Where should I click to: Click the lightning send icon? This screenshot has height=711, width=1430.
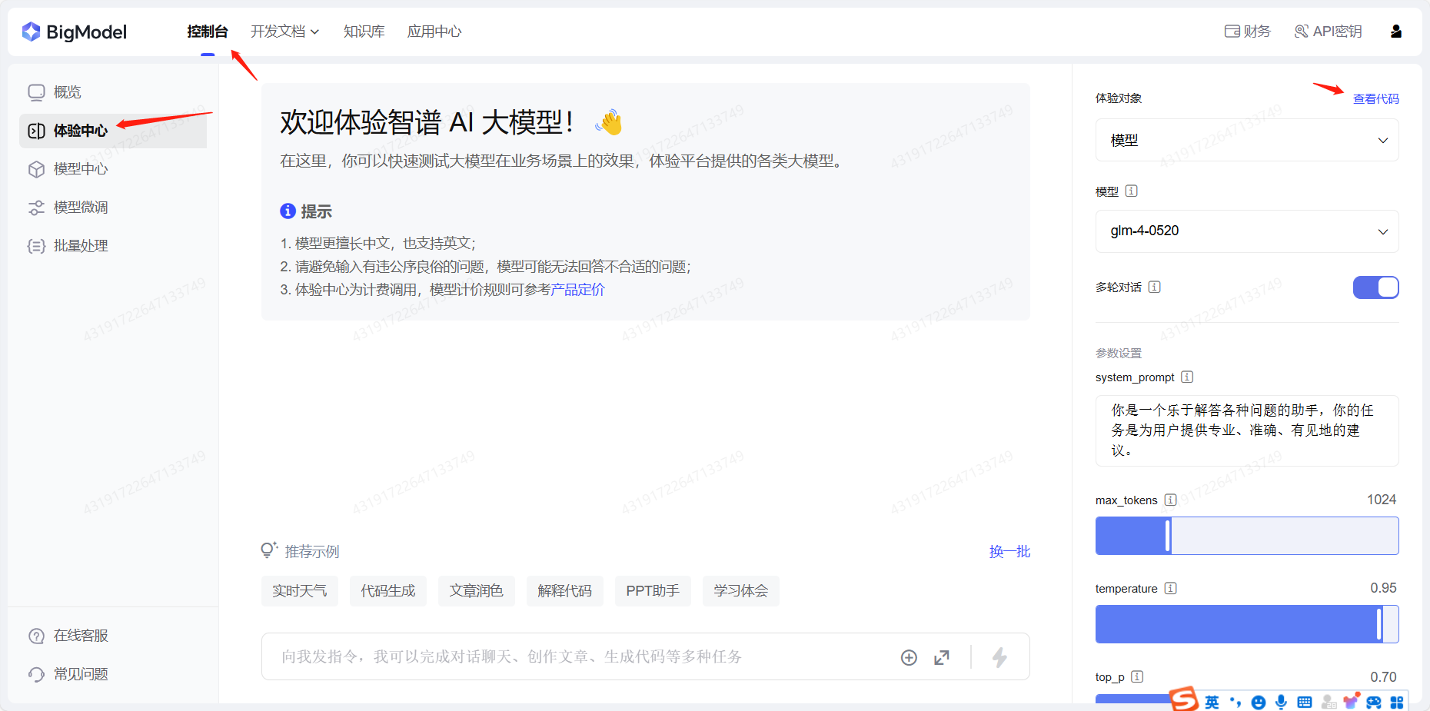999,657
